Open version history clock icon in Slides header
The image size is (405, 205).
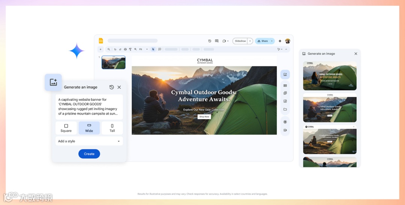click(x=210, y=41)
